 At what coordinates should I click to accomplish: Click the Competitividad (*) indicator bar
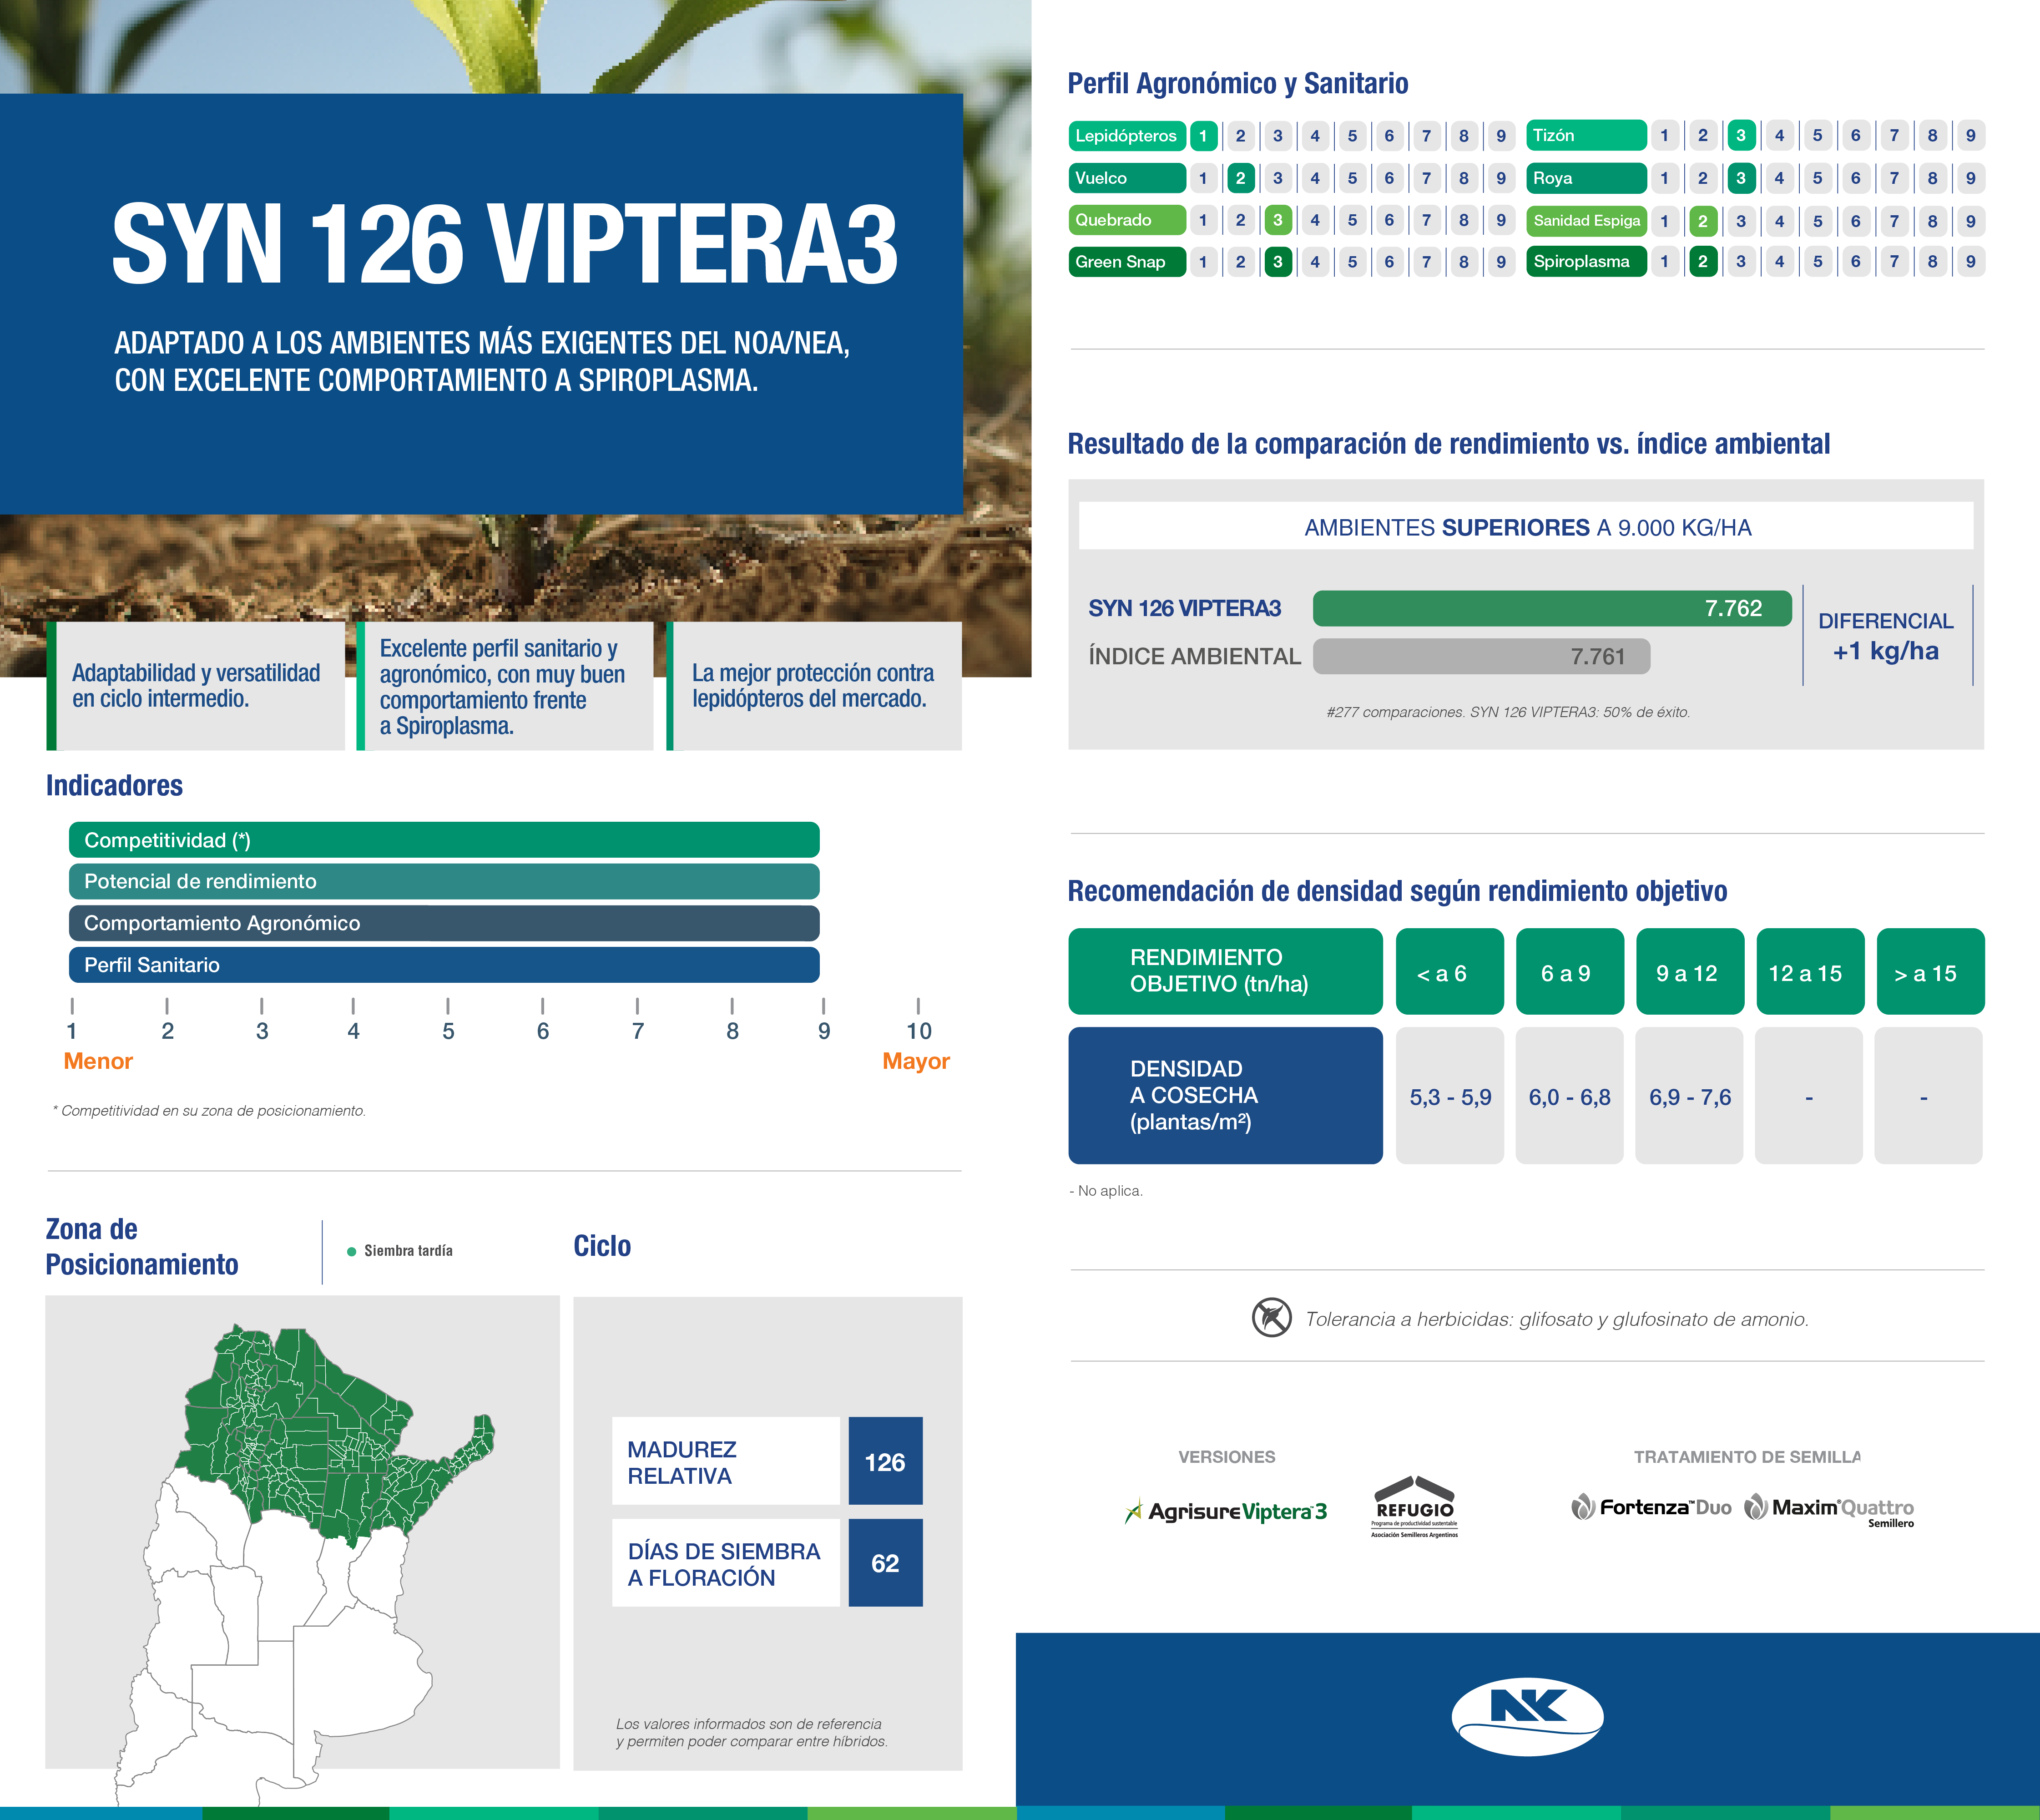[x=444, y=840]
